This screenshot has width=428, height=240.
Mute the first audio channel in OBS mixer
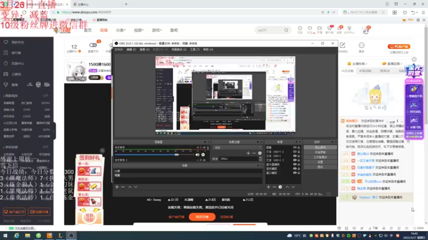click(x=197, y=155)
